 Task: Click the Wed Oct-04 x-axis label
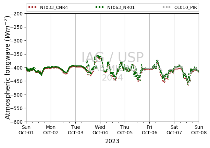pos(100,130)
